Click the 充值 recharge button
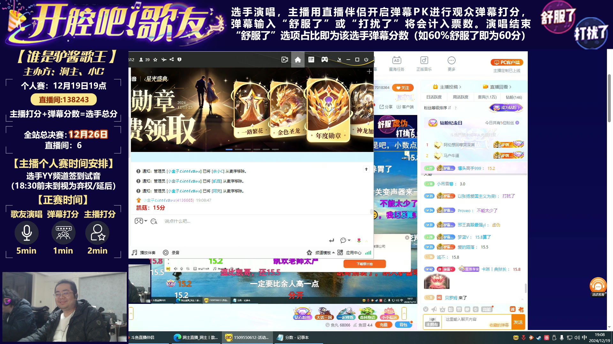This screenshot has width=613, height=344. click(x=383, y=325)
